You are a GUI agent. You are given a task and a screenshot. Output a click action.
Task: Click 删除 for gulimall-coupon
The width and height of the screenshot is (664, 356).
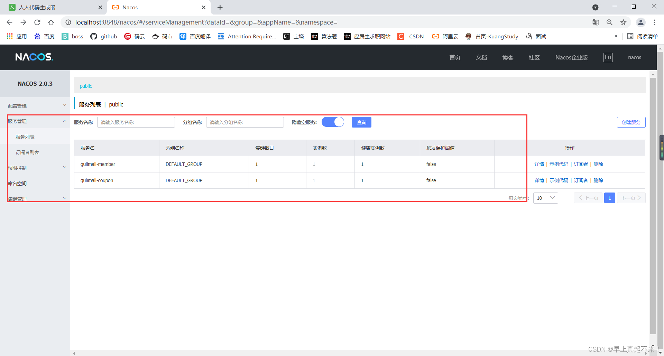tap(598, 180)
